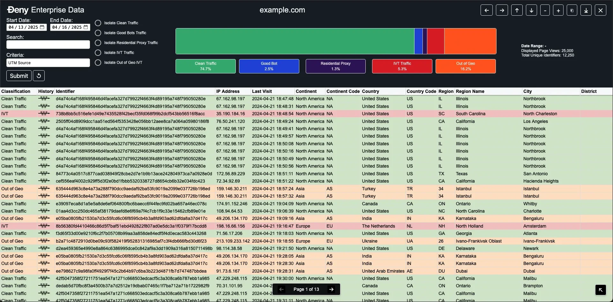Select Isolate Good Bots Traffic radio button

pos(98,33)
